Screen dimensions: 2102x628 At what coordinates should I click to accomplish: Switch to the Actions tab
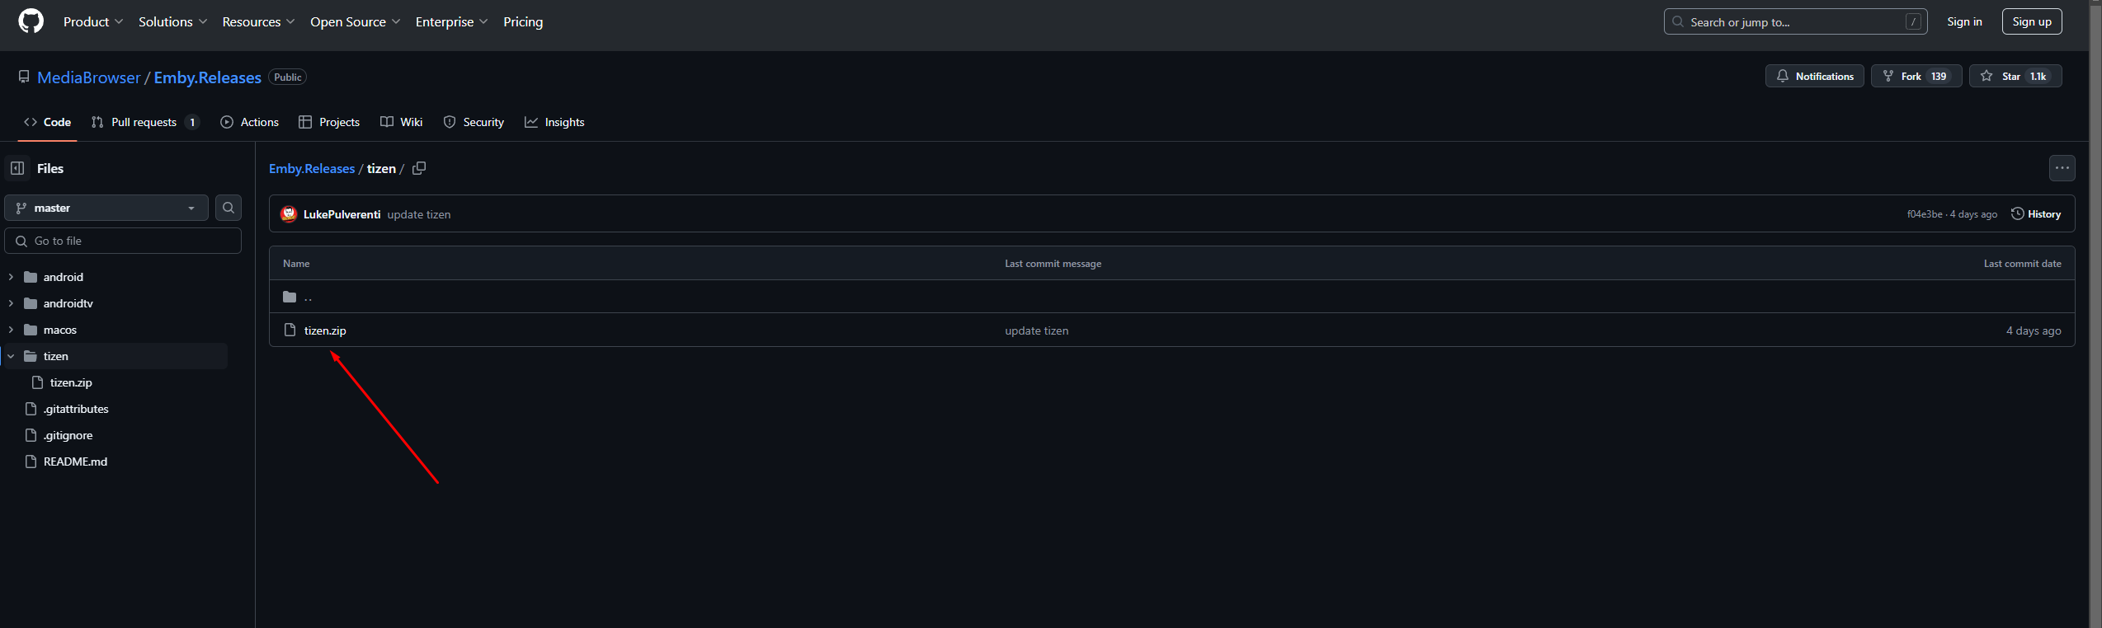coord(250,122)
